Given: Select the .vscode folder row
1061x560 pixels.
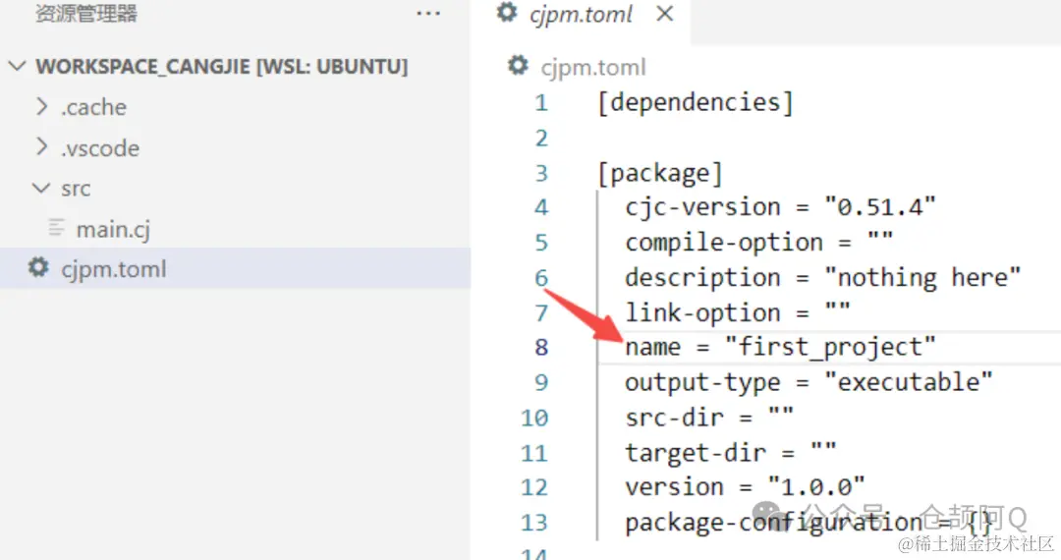Looking at the screenshot, I should (235, 147).
